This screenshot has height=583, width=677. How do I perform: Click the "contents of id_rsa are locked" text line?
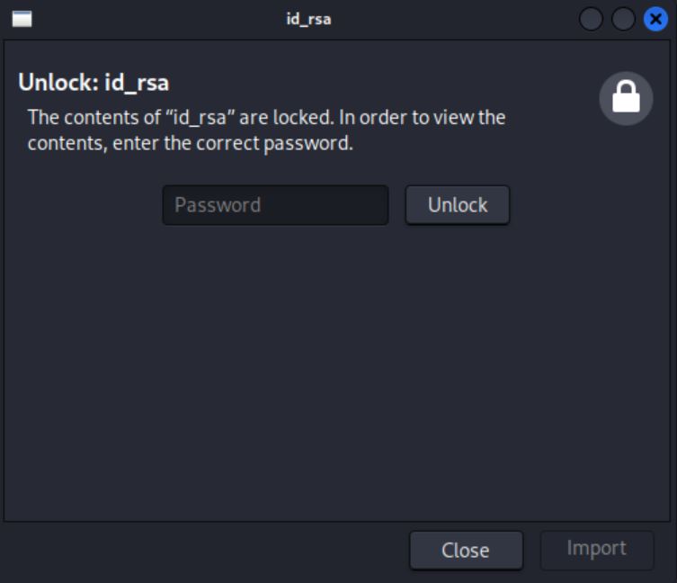[266, 118]
